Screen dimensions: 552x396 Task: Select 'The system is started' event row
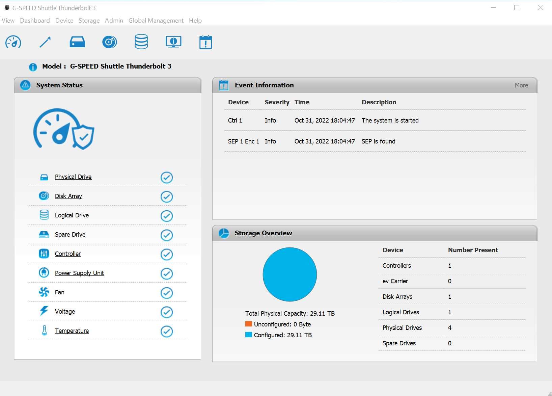click(375, 121)
